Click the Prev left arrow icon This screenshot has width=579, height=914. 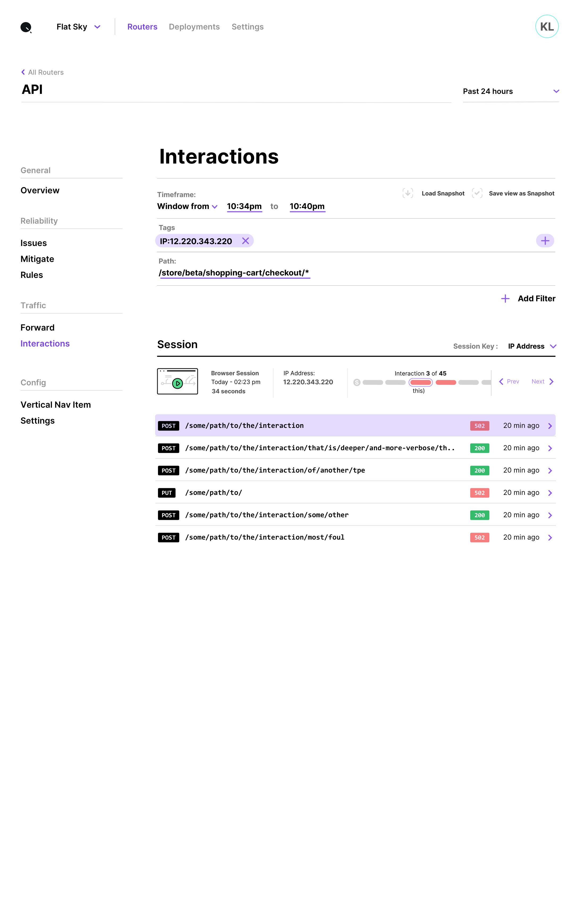tap(501, 381)
